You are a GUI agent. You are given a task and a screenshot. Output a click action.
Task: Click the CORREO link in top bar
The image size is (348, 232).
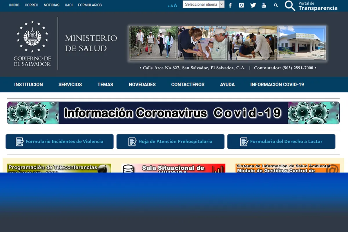[x=31, y=5]
